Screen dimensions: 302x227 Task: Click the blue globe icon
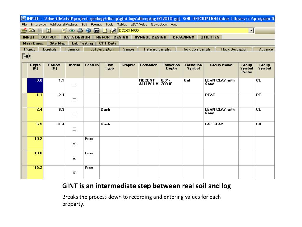(x=88, y=30)
